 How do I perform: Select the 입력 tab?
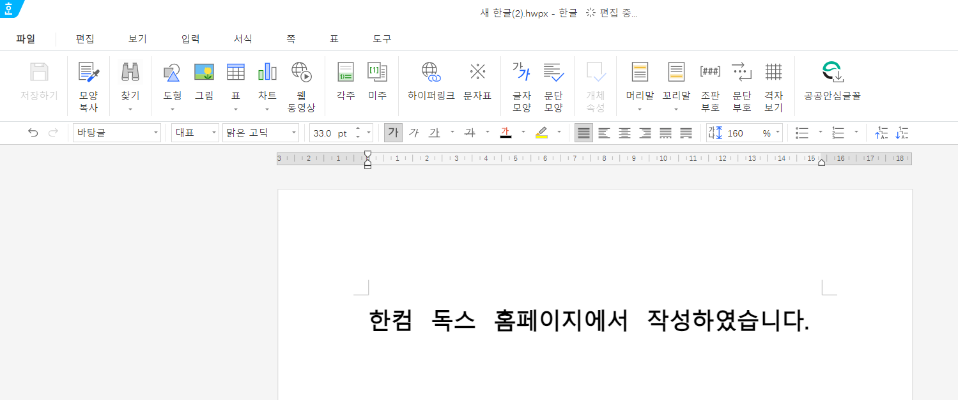190,39
